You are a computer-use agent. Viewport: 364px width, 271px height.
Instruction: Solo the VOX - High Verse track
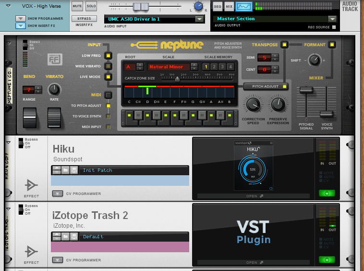click(91, 6)
